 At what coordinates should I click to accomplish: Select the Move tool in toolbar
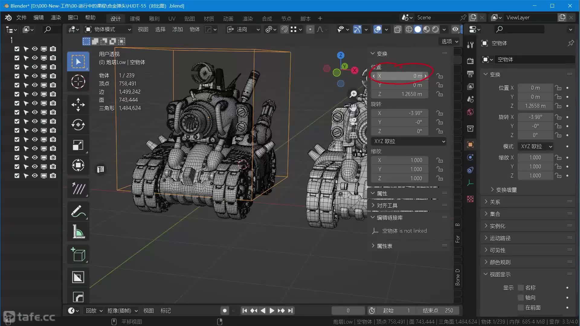[78, 104]
